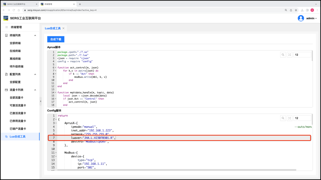Click the browser share icon
The height and width of the screenshot is (180, 321).
291,10
